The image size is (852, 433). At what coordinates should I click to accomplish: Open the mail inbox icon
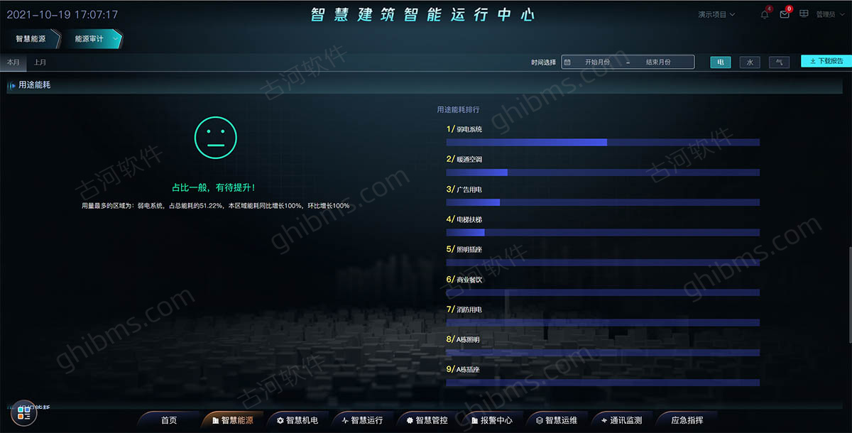tap(785, 14)
